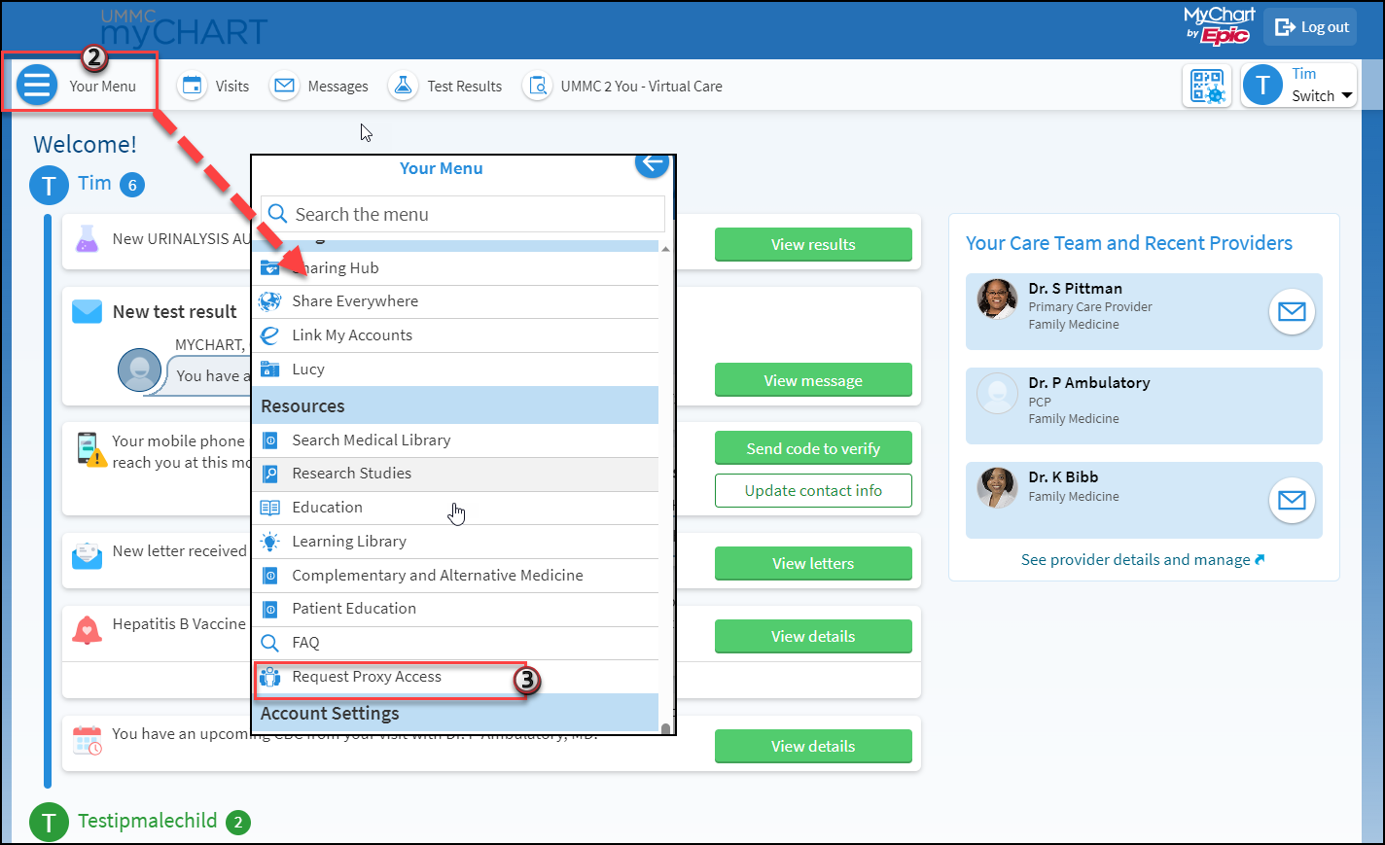
Task: Click the View results button
Action: 813,244
